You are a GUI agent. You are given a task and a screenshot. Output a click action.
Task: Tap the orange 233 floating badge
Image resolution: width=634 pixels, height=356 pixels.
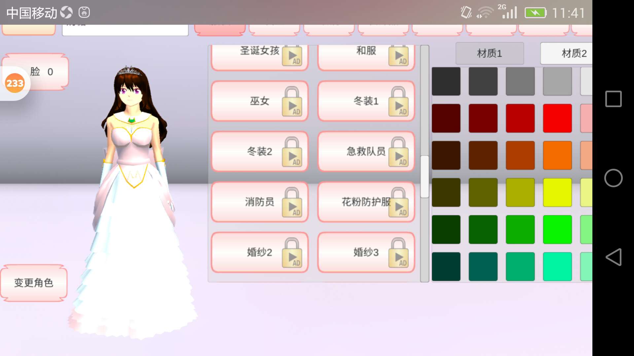15,83
